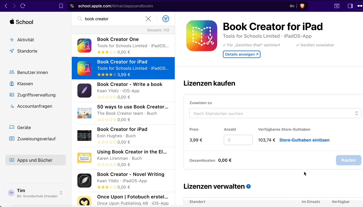Select Book Creator - Novel Writing result
This screenshot has width=363, height=207.
[123, 181]
